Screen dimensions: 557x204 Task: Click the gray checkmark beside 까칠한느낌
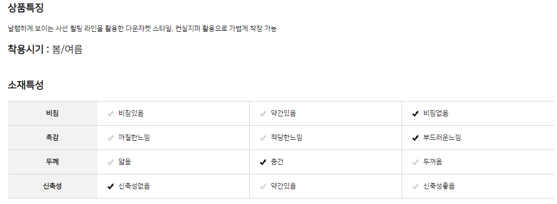pos(111,138)
